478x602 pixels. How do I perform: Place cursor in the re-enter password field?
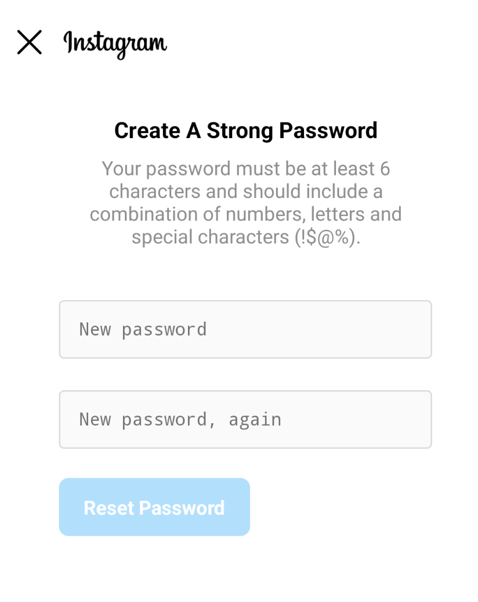click(x=245, y=419)
